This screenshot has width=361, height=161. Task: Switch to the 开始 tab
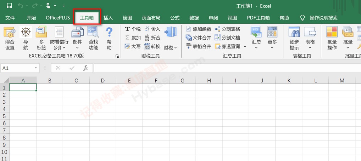[31, 18]
